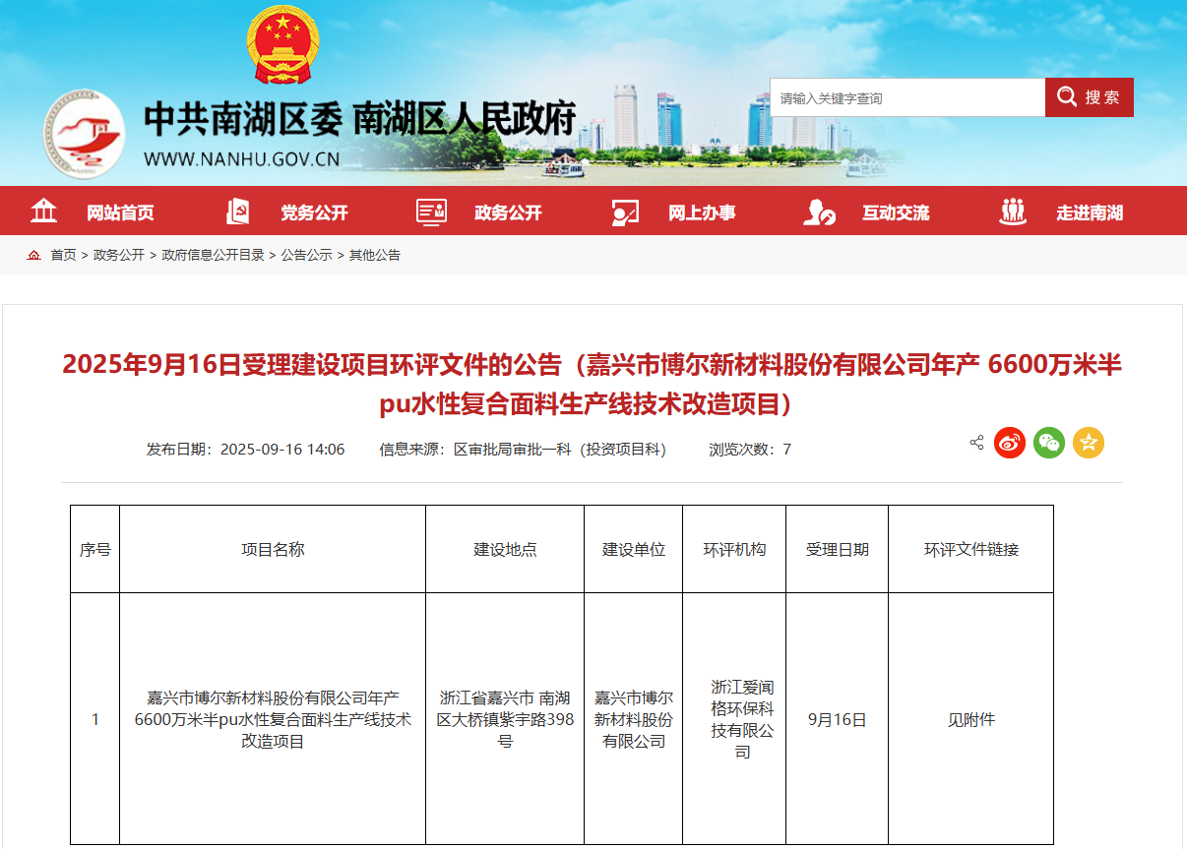Click the party flag icon beside 党务公开

click(x=238, y=212)
